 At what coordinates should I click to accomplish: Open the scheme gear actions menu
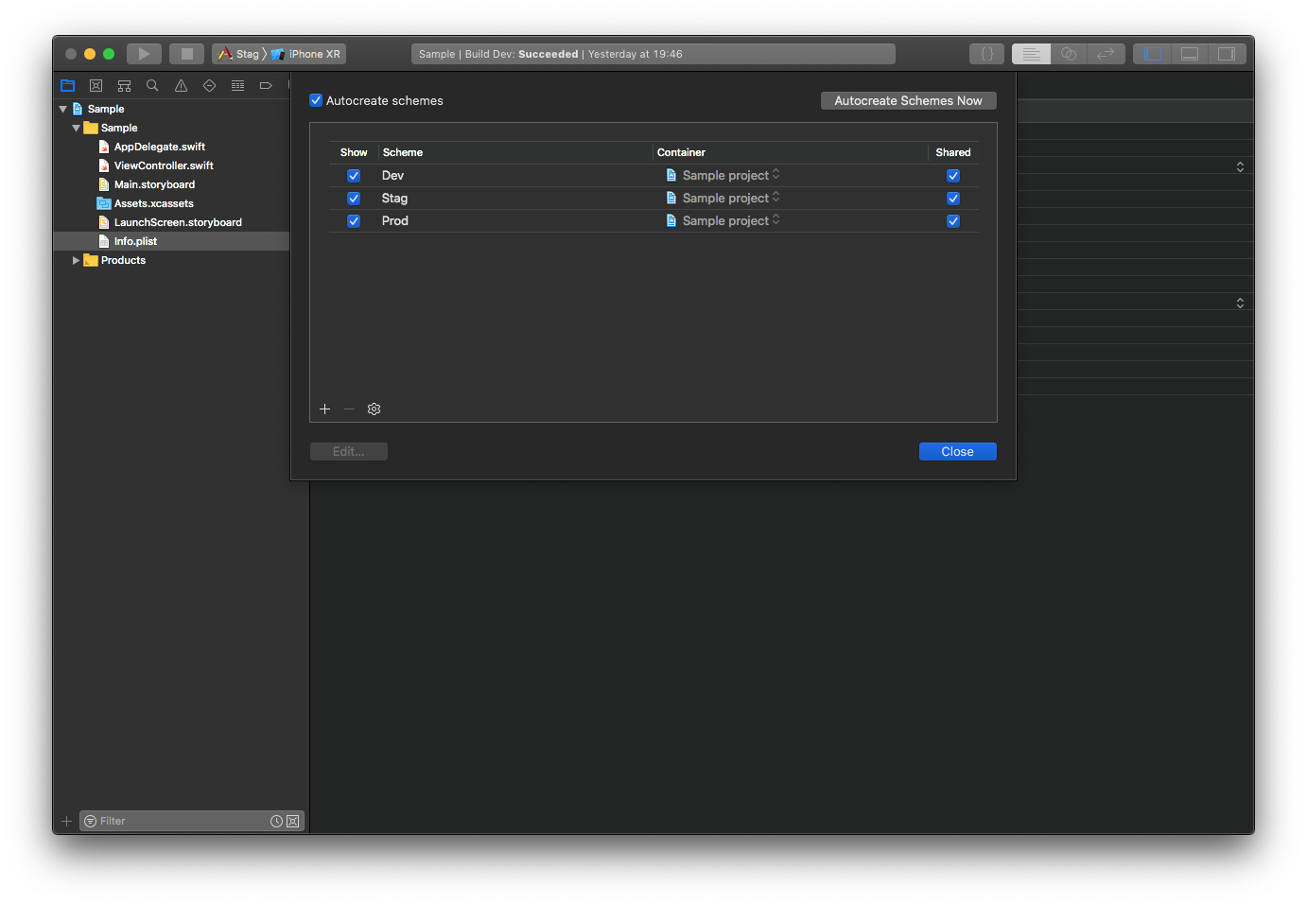pyautogui.click(x=374, y=409)
